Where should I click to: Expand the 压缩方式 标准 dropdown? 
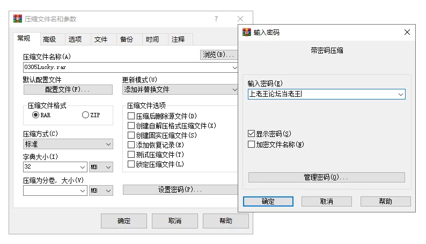click(x=68, y=144)
